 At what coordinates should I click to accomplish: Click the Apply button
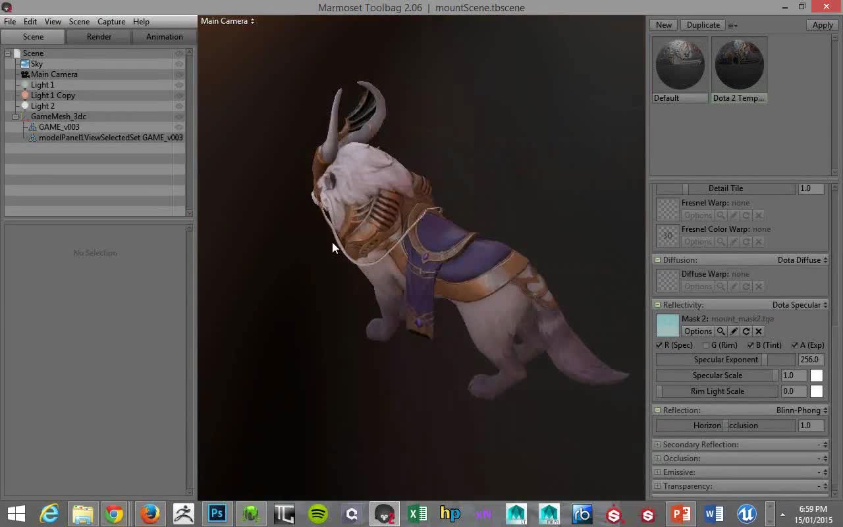(822, 25)
